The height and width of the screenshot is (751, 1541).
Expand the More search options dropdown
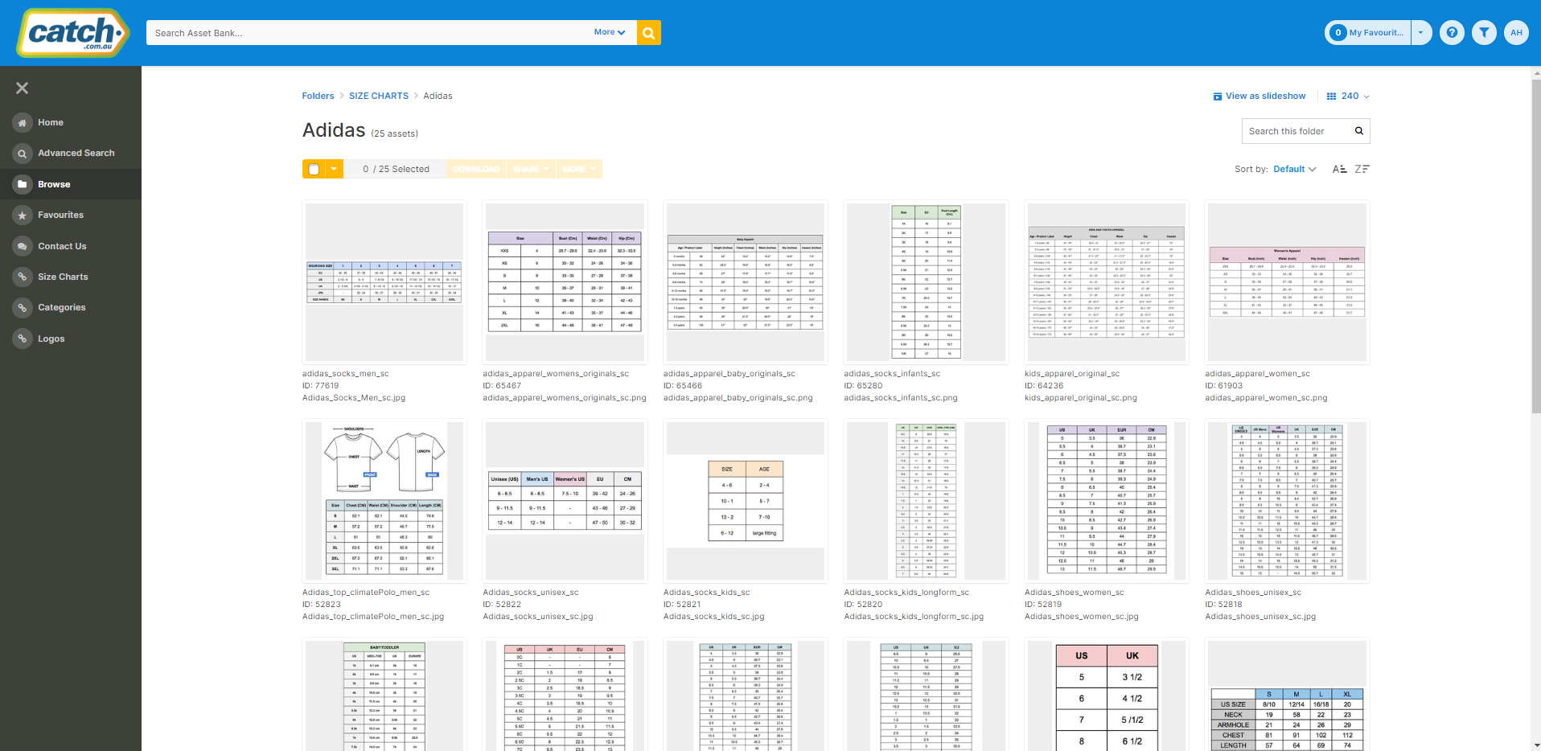coord(610,33)
